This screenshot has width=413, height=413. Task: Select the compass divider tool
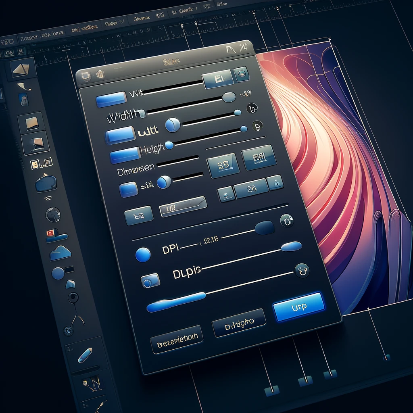tap(77, 319)
